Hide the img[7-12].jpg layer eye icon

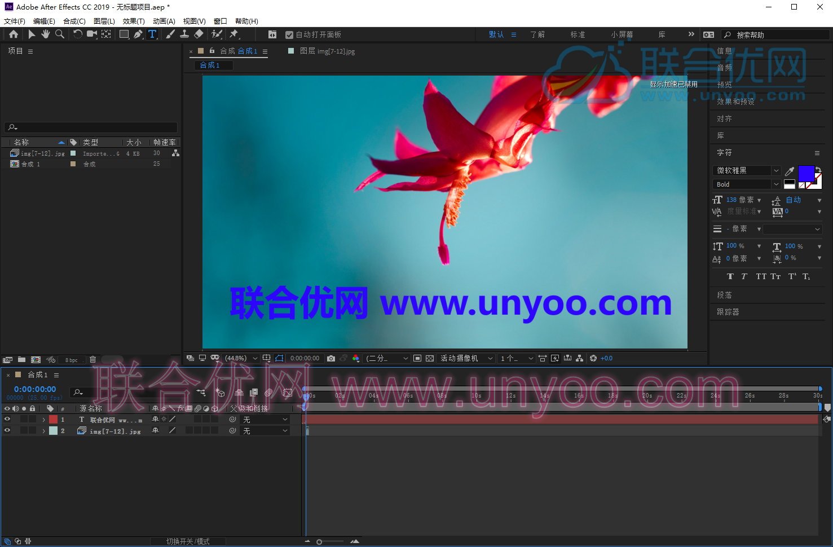pyautogui.click(x=7, y=430)
